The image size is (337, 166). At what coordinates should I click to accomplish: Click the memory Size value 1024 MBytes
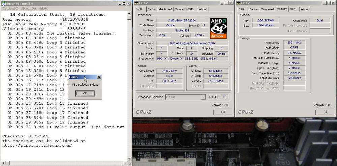[266, 25]
